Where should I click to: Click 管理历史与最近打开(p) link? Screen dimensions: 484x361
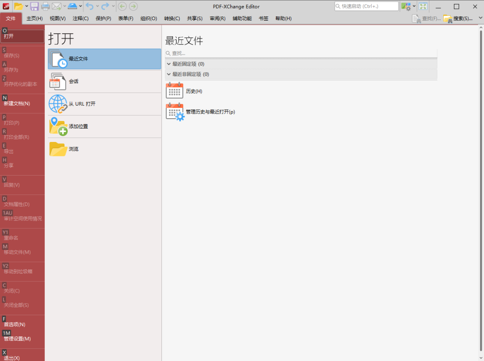point(210,112)
